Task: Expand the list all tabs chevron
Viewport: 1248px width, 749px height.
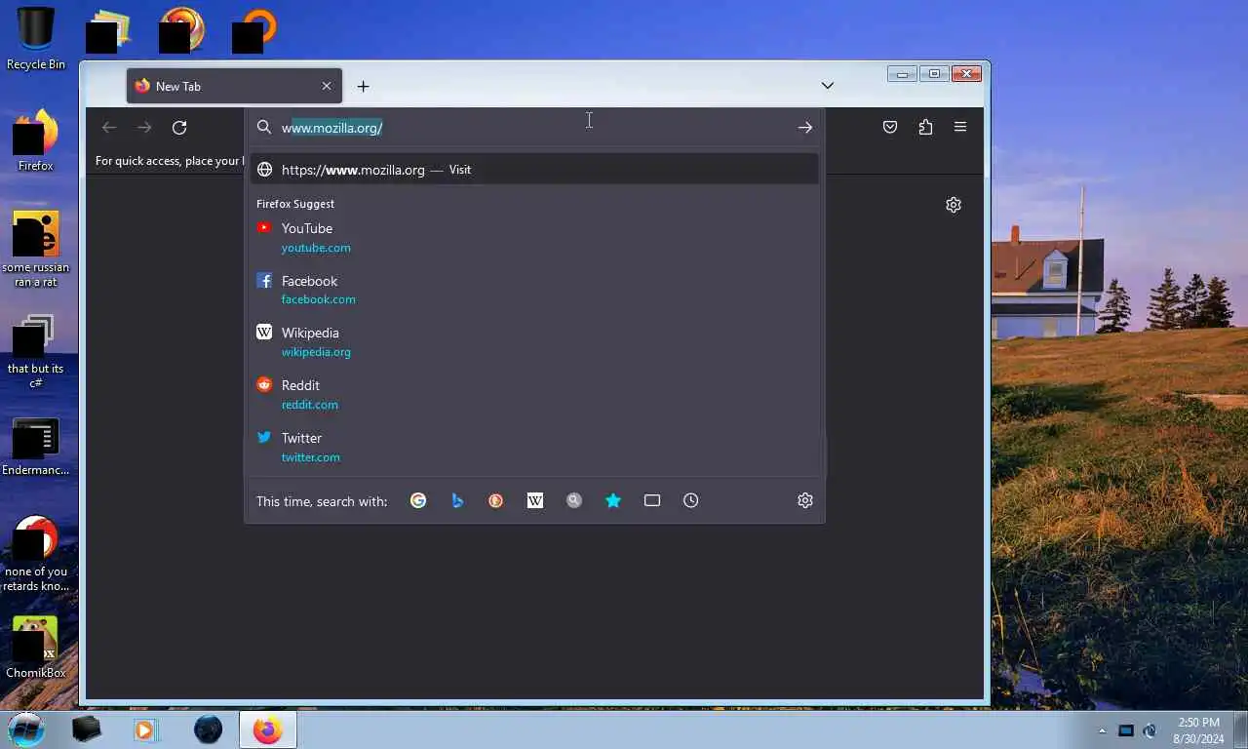Action: [x=828, y=86]
